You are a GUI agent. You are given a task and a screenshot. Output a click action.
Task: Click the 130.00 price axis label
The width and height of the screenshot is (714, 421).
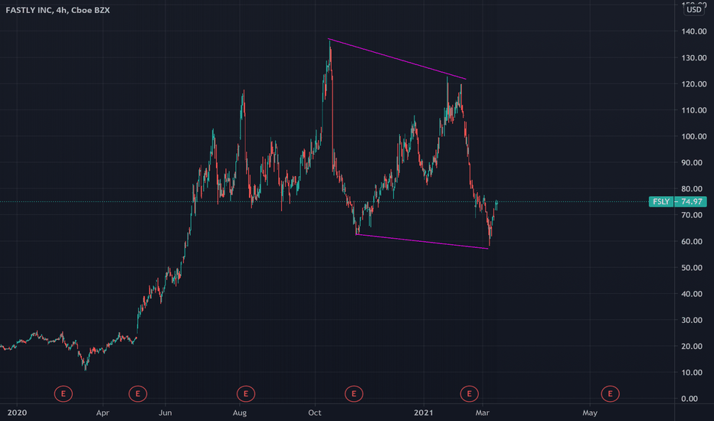(x=694, y=58)
